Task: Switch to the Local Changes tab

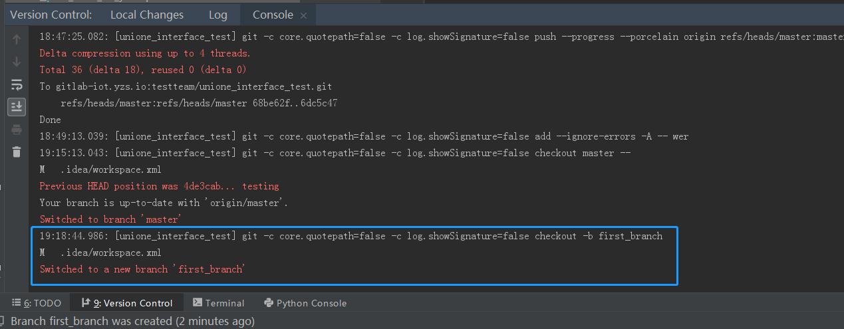Action: (x=146, y=15)
